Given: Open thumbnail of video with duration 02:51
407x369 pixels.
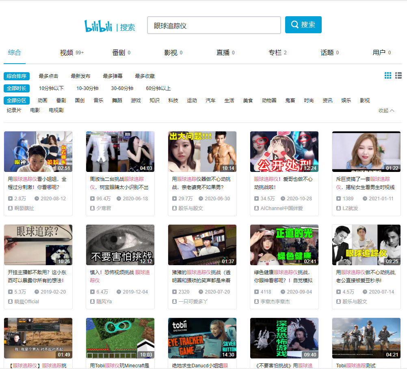Looking at the screenshot, I should [38, 152].
